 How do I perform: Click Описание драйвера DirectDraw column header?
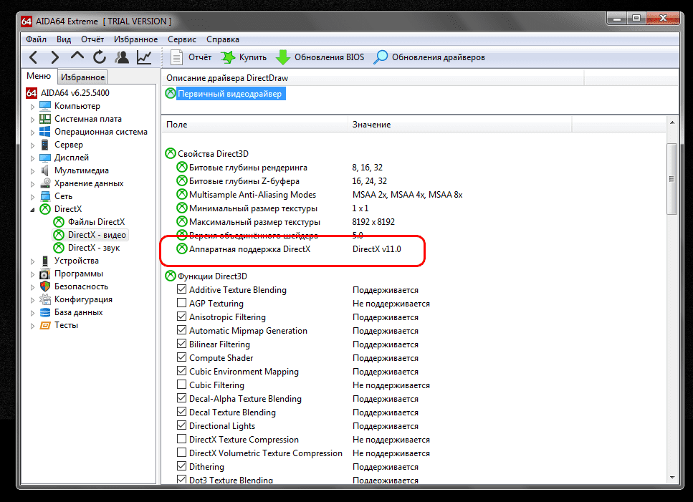tap(373, 78)
